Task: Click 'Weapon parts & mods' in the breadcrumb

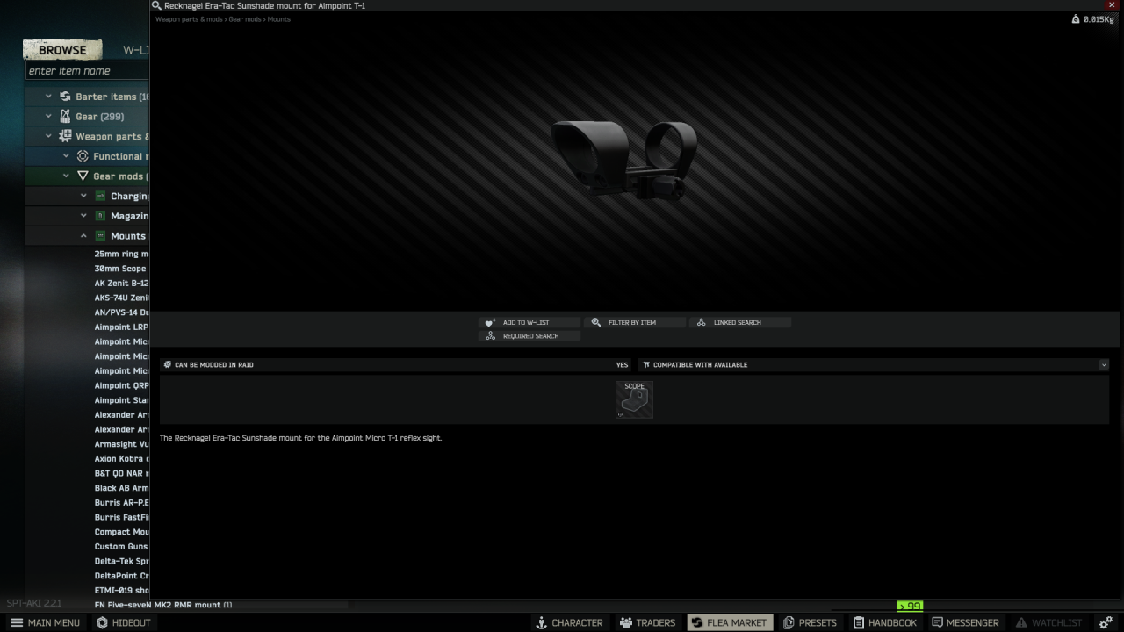Action: pos(189,19)
